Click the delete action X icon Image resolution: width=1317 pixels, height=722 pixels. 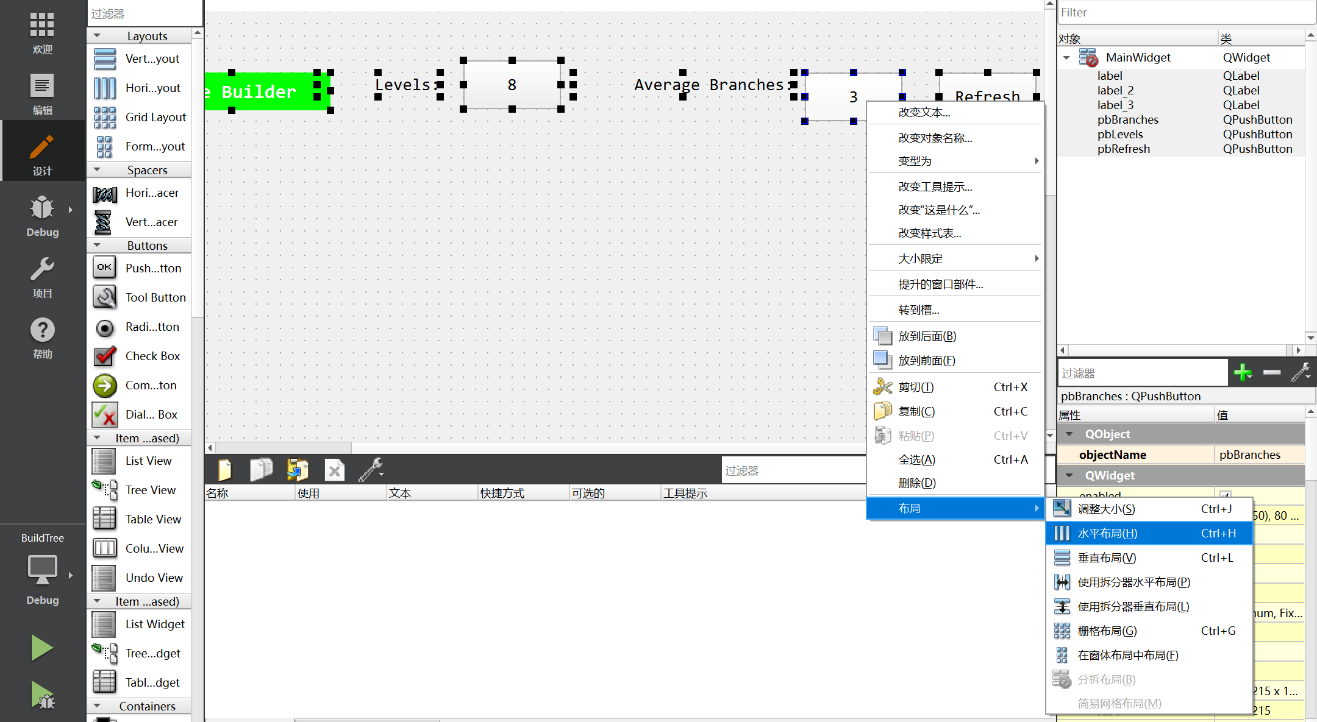pyautogui.click(x=335, y=470)
